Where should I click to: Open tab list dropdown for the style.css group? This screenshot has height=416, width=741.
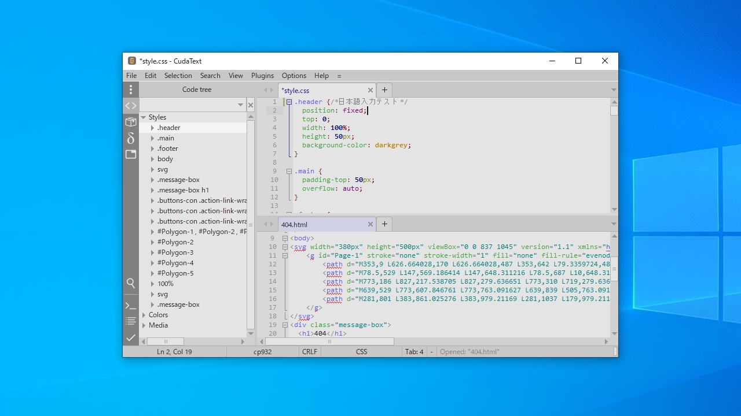click(614, 90)
